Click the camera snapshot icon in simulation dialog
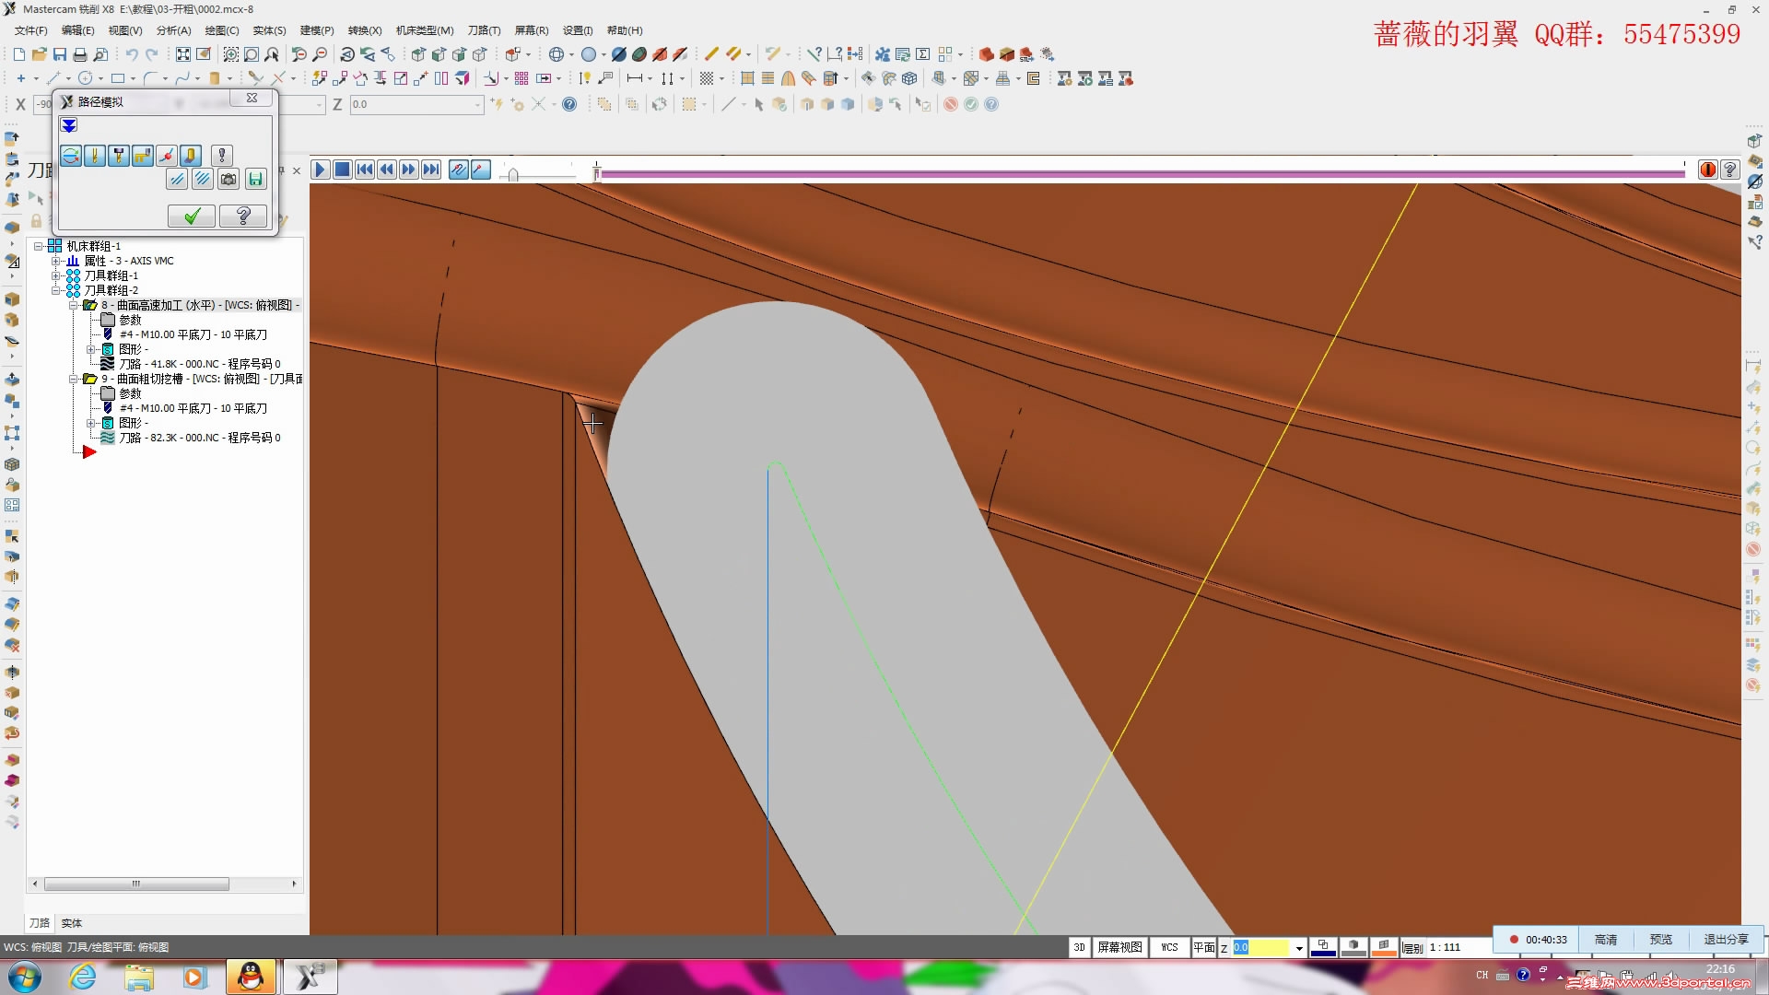Viewport: 1769px width, 995px height. click(x=228, y=179)
